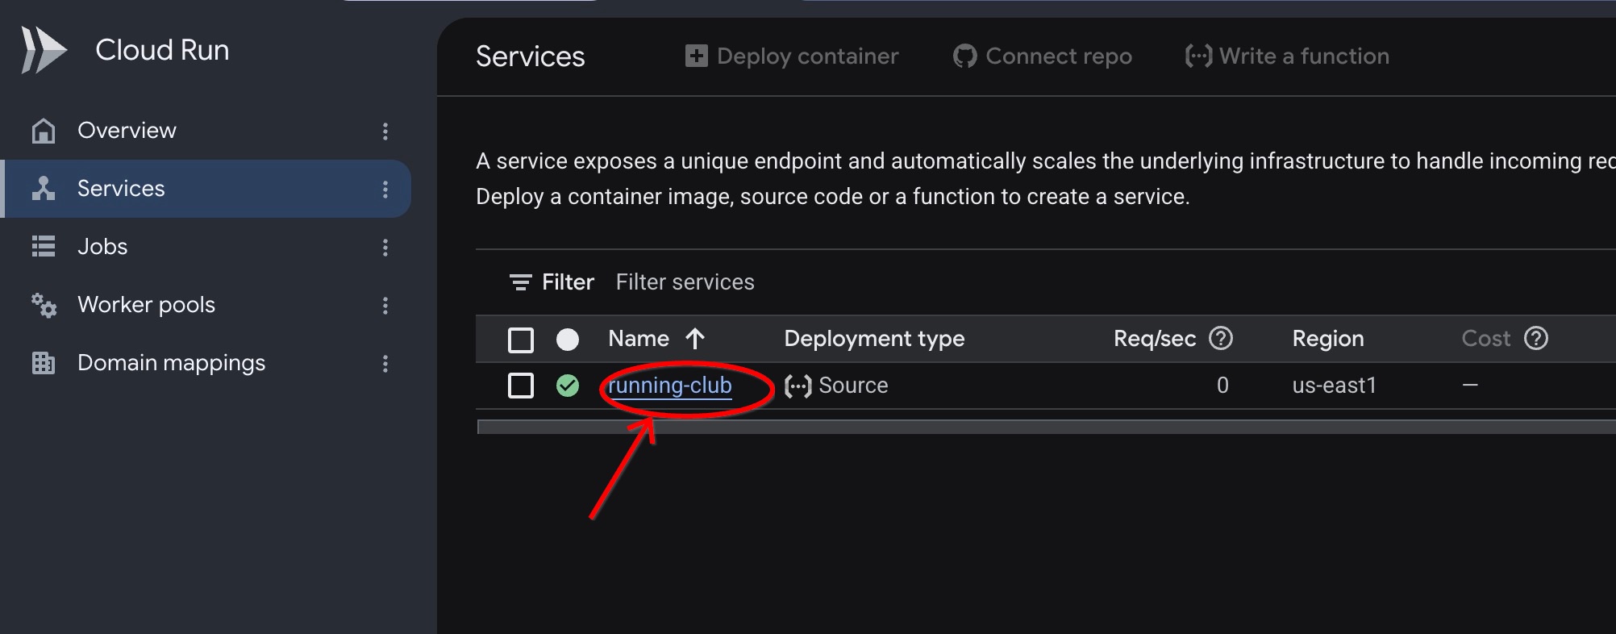This screenshot has width=1616, height=634.
Task: Click the Deployment type column header
Action: (874, 339)
